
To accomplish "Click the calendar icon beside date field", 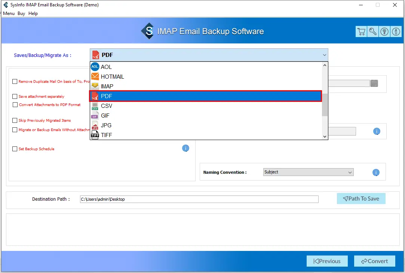I will click(374, 84).
